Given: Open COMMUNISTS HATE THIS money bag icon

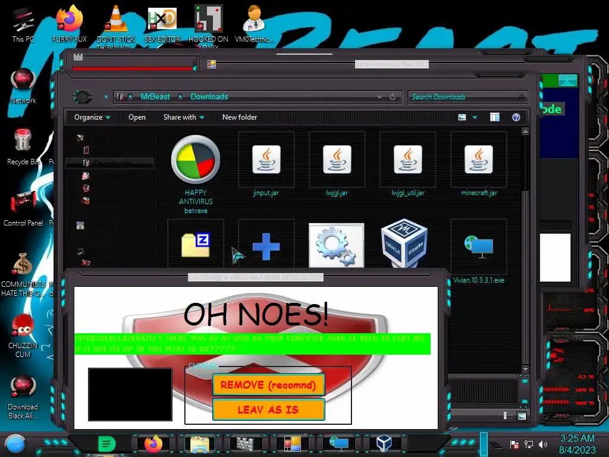Looking at the screenshot, I should [x=23, y=274].
